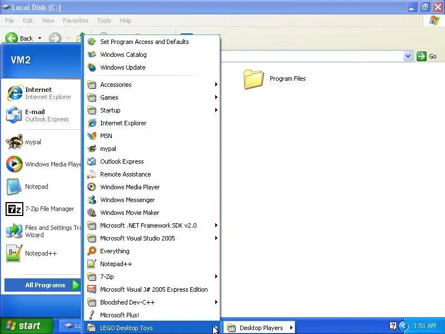Open Windows Update entry
The width and height of the screenshot is (445, 334).
152,67
